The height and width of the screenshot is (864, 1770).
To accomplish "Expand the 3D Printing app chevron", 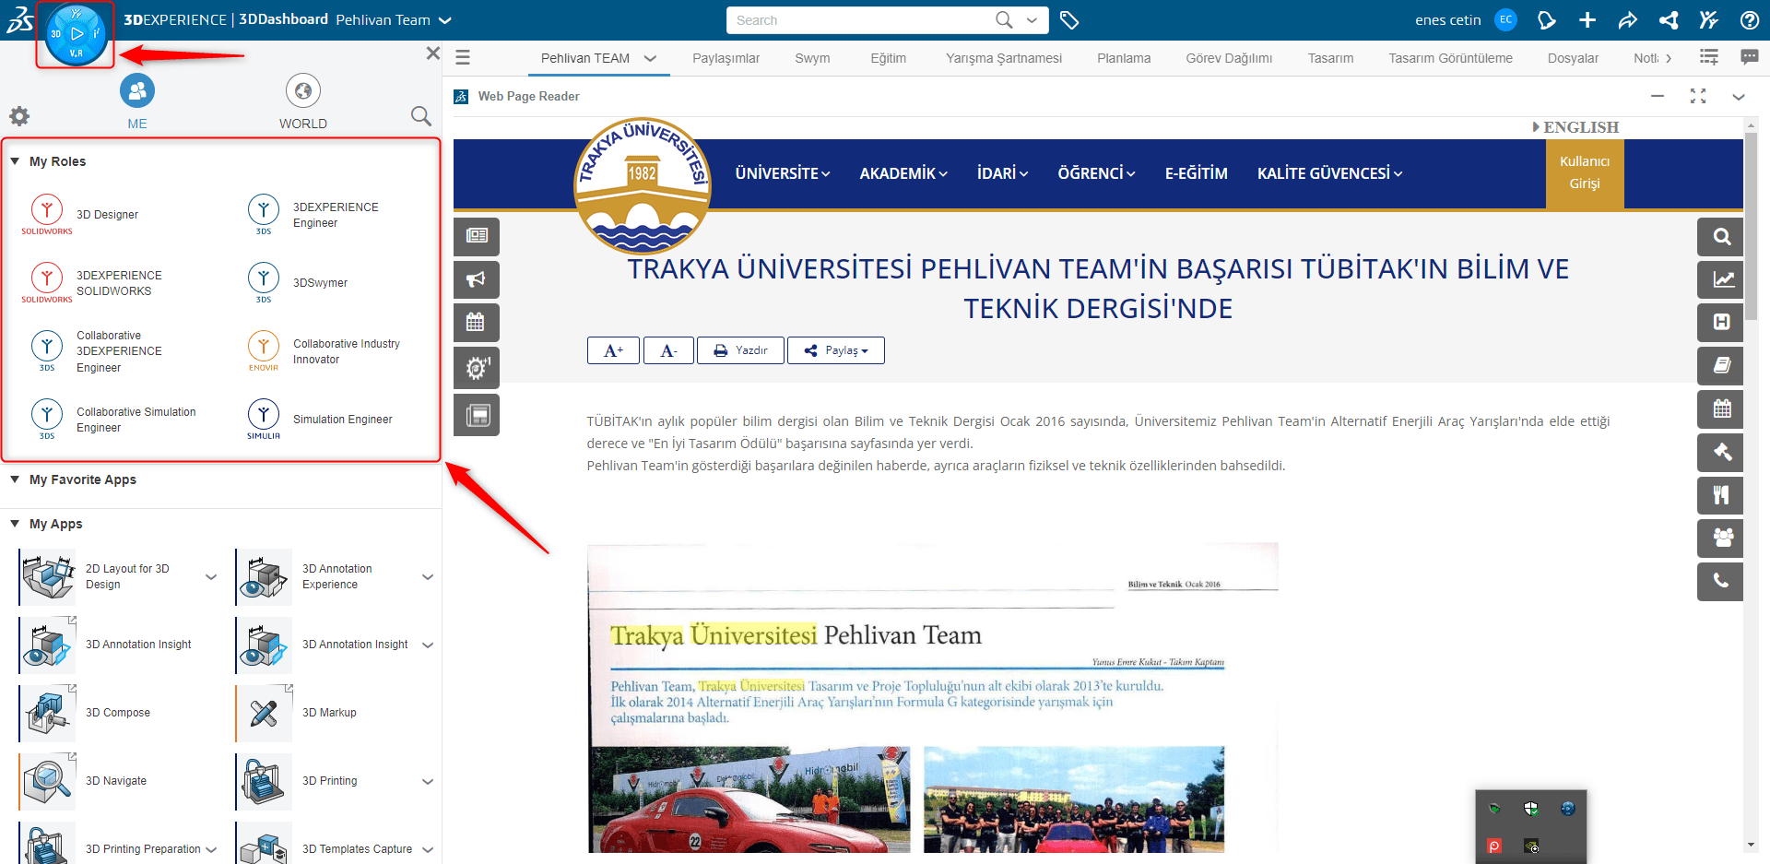I will [x=428, y=782].
